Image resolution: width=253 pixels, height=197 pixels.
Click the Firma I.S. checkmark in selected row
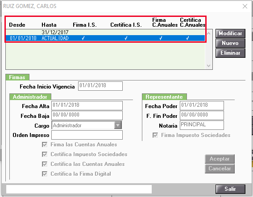click(x=83, y=38)
